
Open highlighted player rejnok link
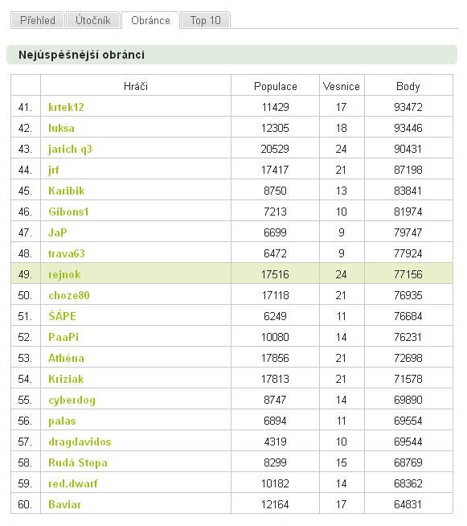[x=64, y=275]
